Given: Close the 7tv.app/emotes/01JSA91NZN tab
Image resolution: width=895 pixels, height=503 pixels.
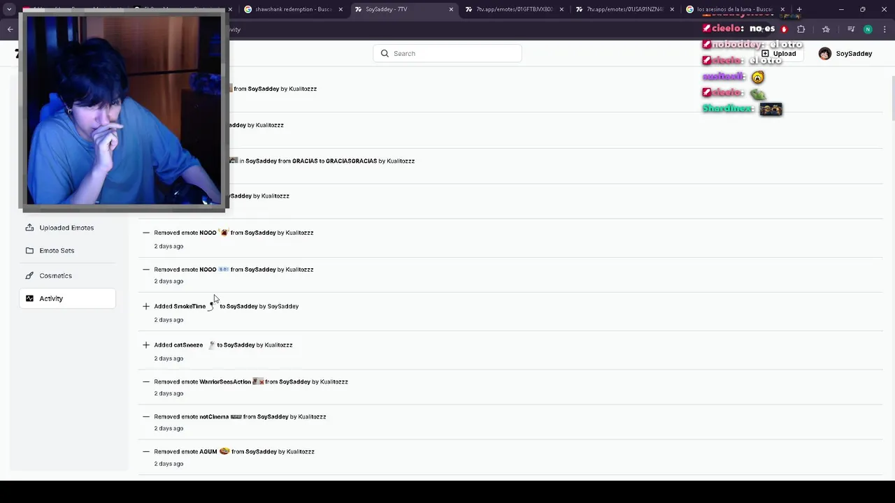Looking at the screenshot, I should [672, 10].
